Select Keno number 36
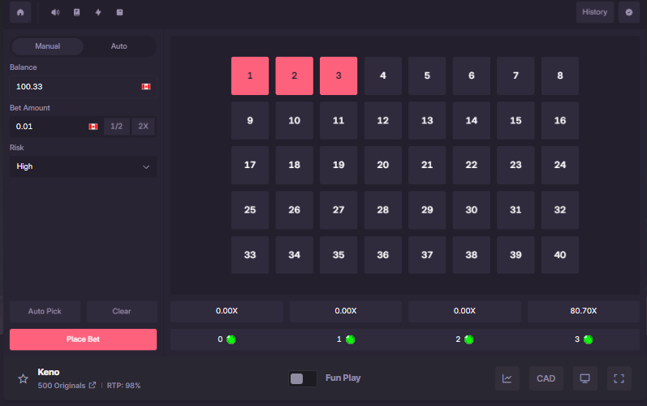This screenshot has width=647, height=406. click(x=383, y=255)
